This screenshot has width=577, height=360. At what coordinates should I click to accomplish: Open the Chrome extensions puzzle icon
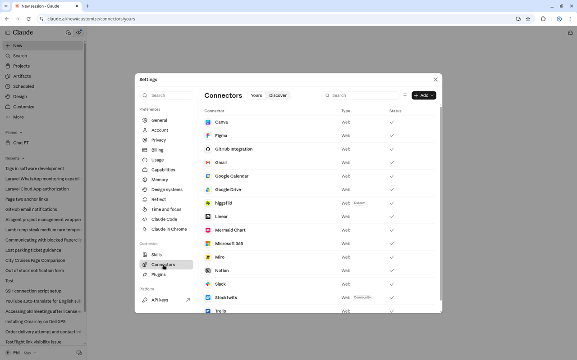(x=543, y=19)
